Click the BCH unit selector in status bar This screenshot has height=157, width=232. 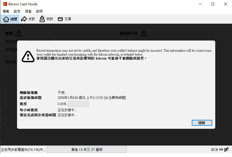coord(214,149)
